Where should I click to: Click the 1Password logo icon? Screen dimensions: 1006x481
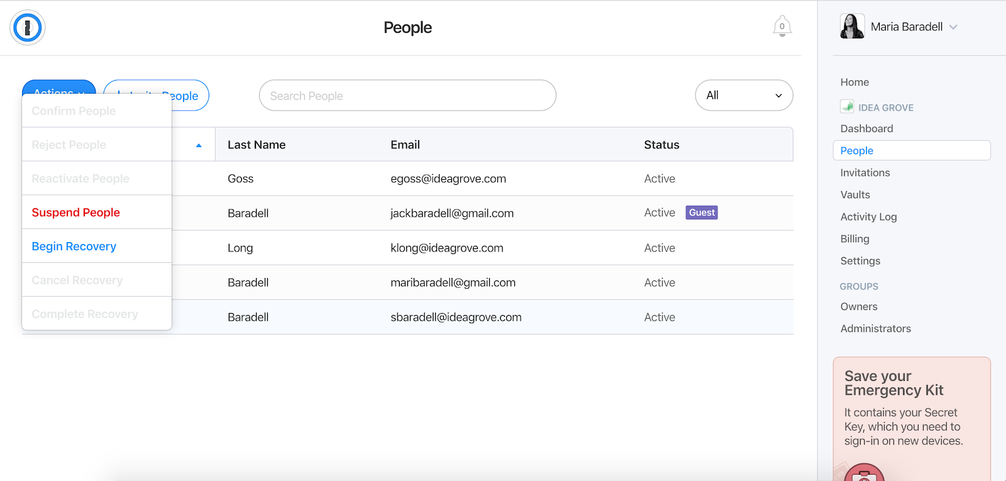27,28
